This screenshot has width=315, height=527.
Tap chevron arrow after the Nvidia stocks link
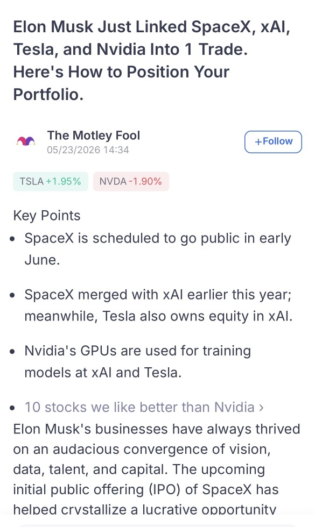coord(261,408)
